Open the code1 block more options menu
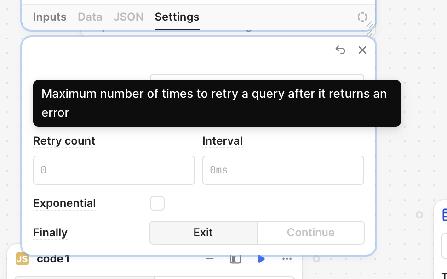Screen dimensions: 447x279 tap(287, 259)
